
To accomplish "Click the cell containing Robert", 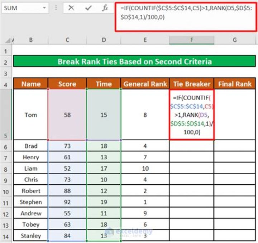I will coord(31,191).
